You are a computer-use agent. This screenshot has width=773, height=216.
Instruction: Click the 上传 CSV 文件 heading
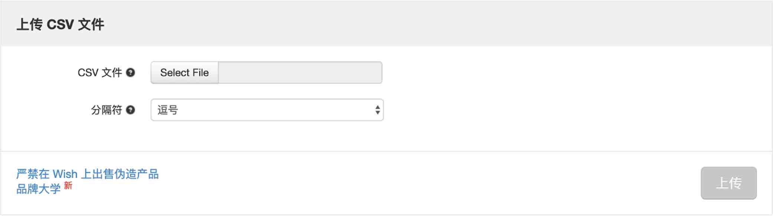pos(60,24)
